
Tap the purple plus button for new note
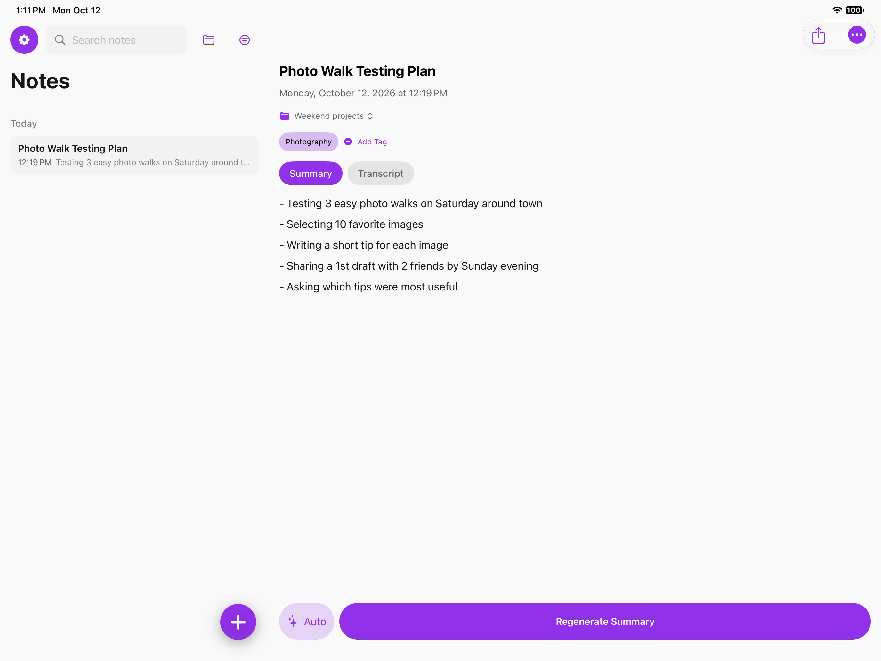click(238, 622)
